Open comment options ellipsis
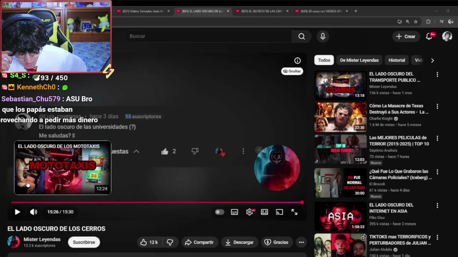 [243, 151]
